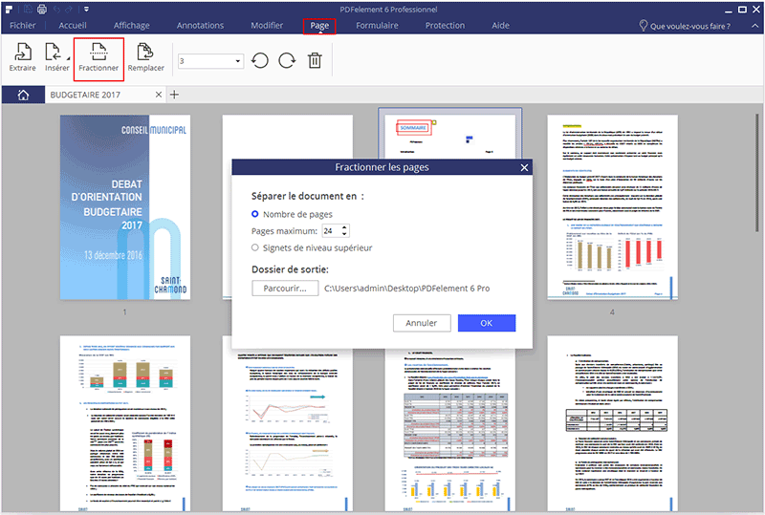Switch to the Protection menu
Image resolution: width=765 pixels, height=515 pixels.
coord(445,26)
